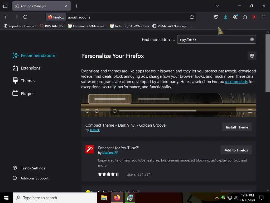Open the Windows Start menu

[x=6, y=198]
